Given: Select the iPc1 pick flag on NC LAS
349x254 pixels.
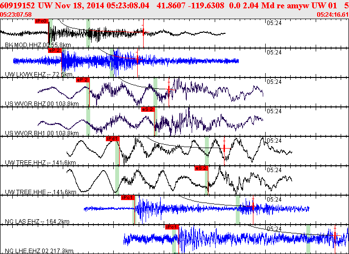Looking at the screenshot, I should (x=128, y=198).
